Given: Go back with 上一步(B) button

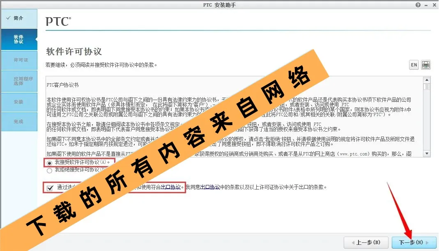Looking at the screenshot, I should pos(366,242).
